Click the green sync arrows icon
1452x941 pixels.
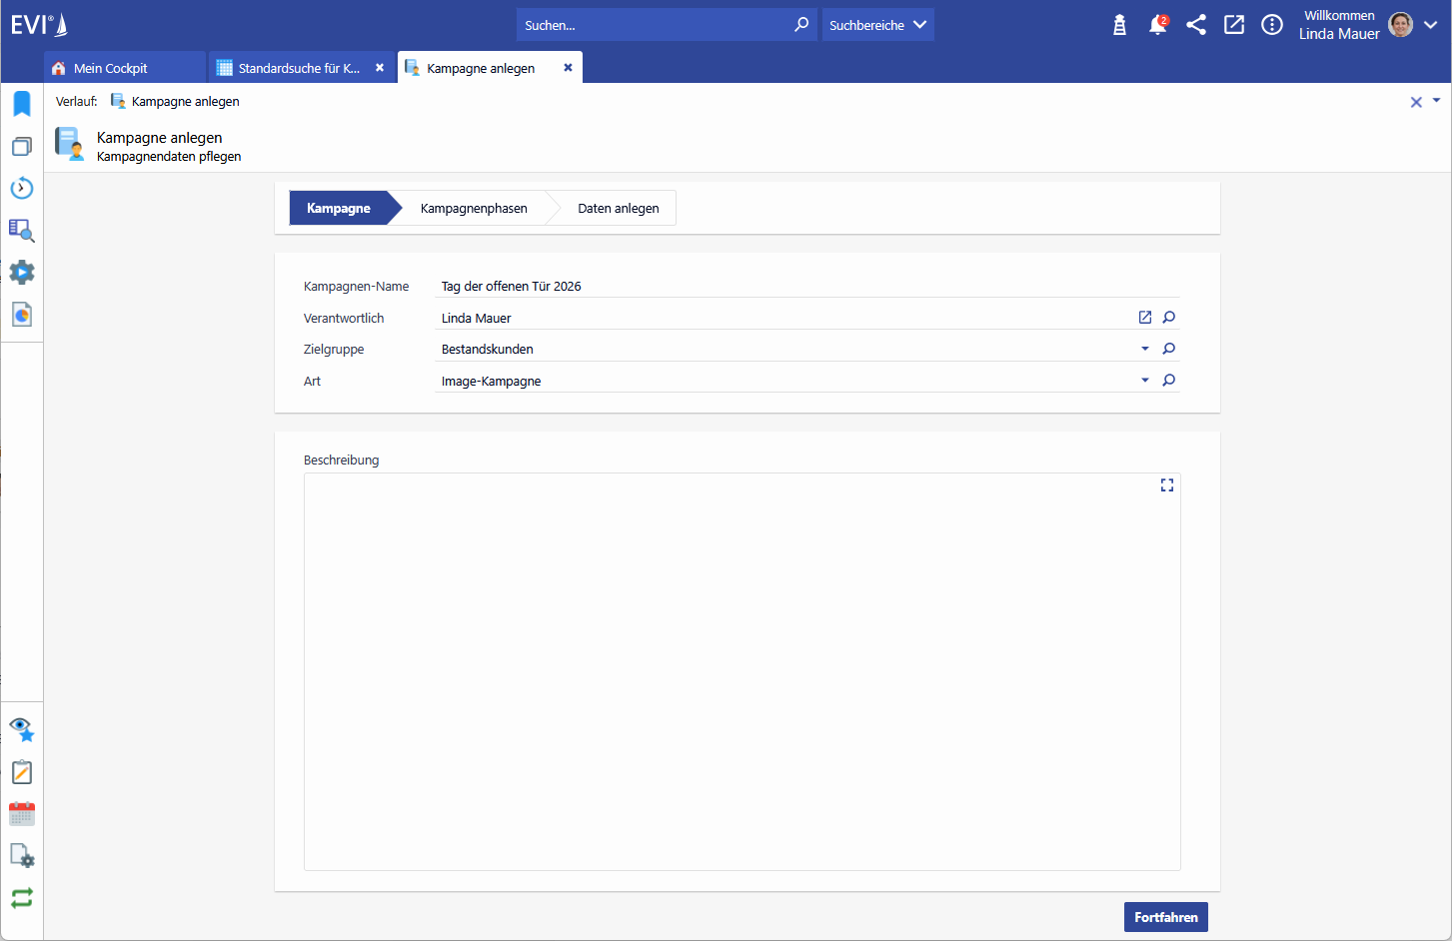22,898
